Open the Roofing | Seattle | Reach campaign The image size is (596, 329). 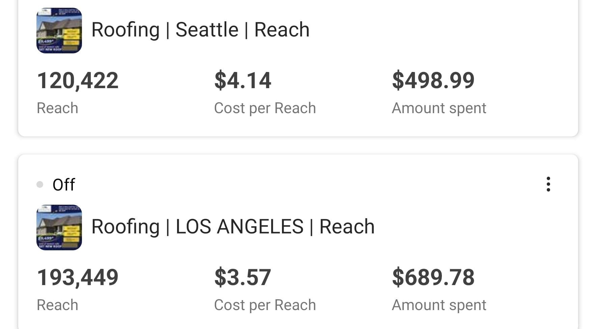tap(200, 30)
